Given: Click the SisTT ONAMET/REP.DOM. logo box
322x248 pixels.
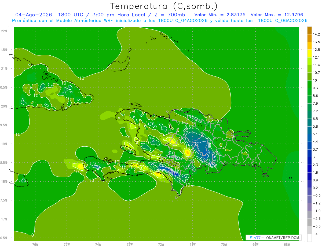Looking at the screenshot, I should click(273, 238).
